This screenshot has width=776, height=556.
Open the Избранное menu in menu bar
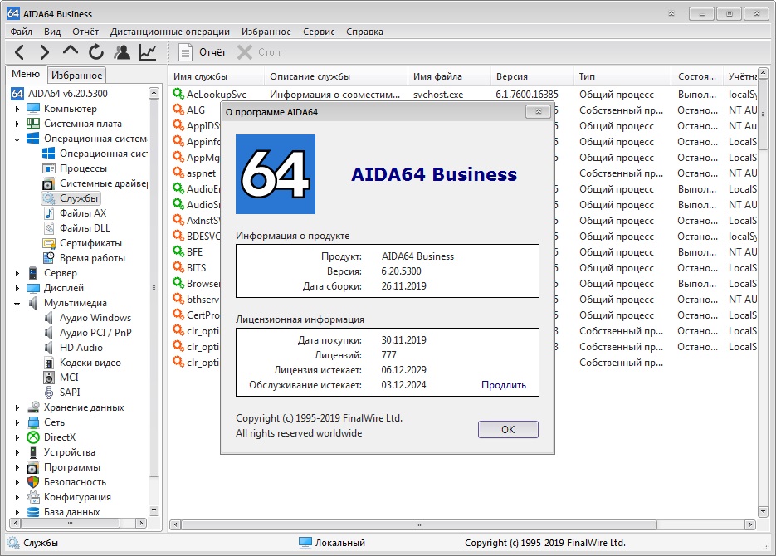coord(266,32)
